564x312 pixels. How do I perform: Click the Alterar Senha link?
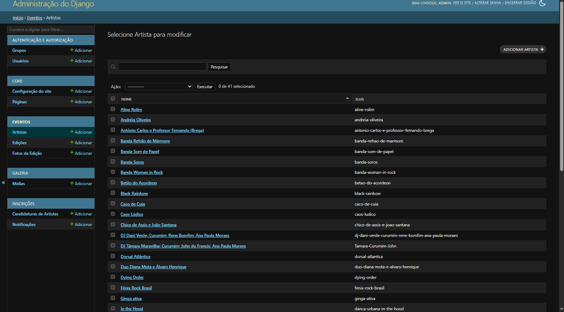(488, 3)
